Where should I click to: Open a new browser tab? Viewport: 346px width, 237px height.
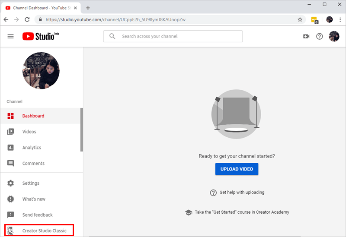88,8
